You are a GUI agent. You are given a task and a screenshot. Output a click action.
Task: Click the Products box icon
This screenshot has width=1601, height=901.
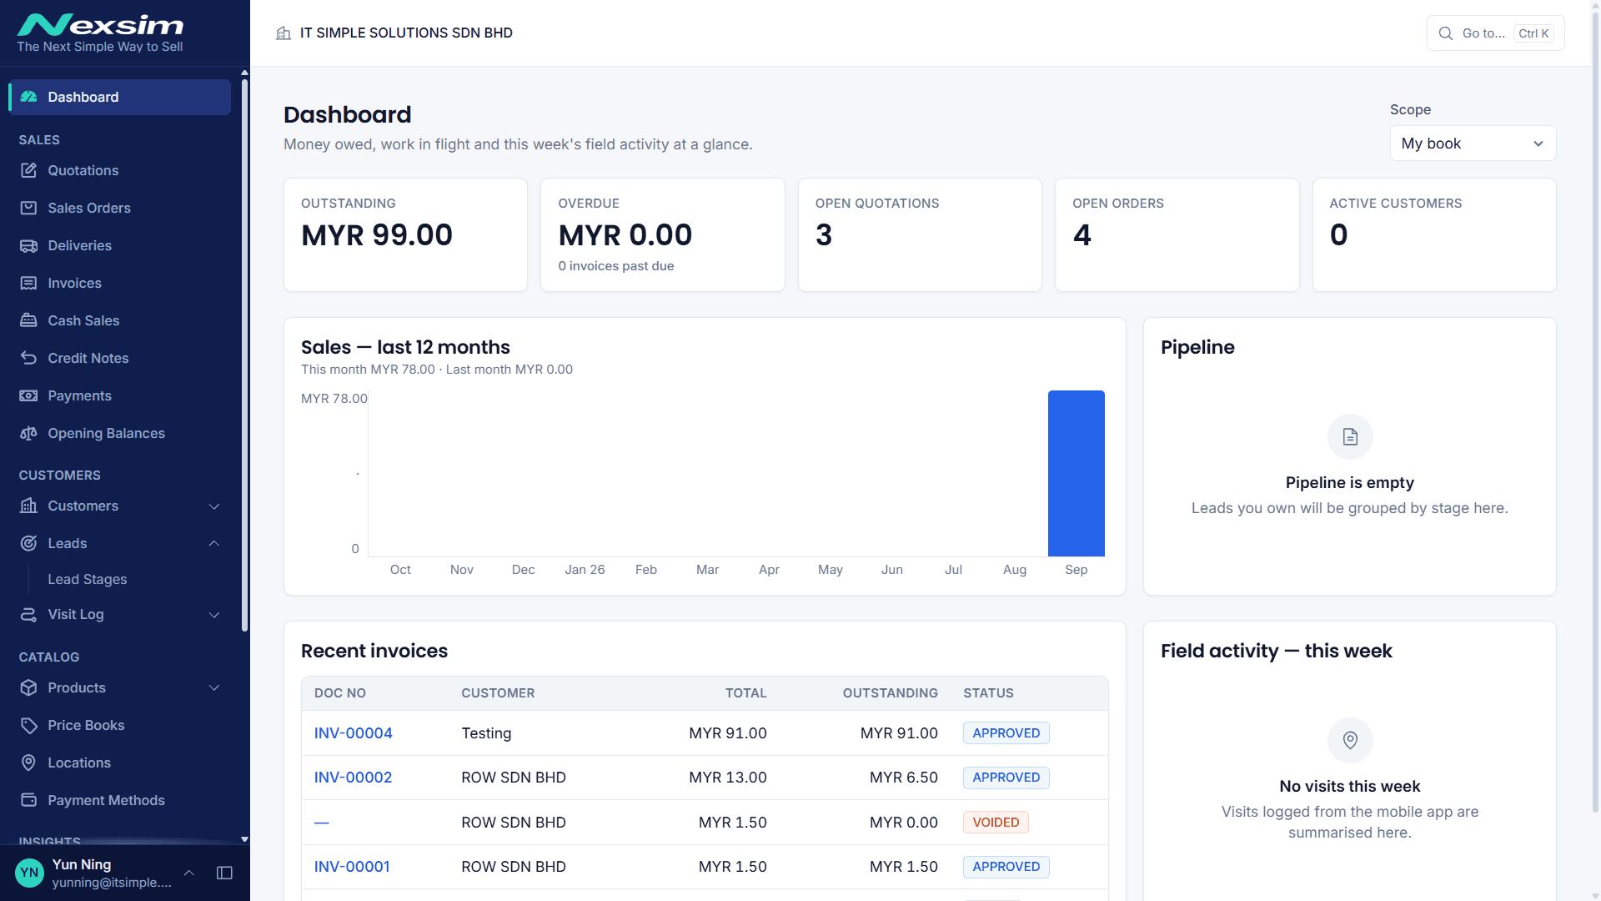point(28,687)
